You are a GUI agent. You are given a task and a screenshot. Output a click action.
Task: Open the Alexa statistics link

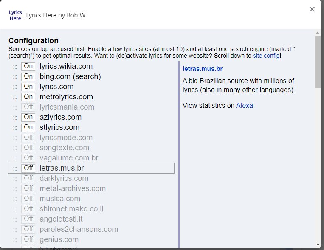[x=245, y=105]
